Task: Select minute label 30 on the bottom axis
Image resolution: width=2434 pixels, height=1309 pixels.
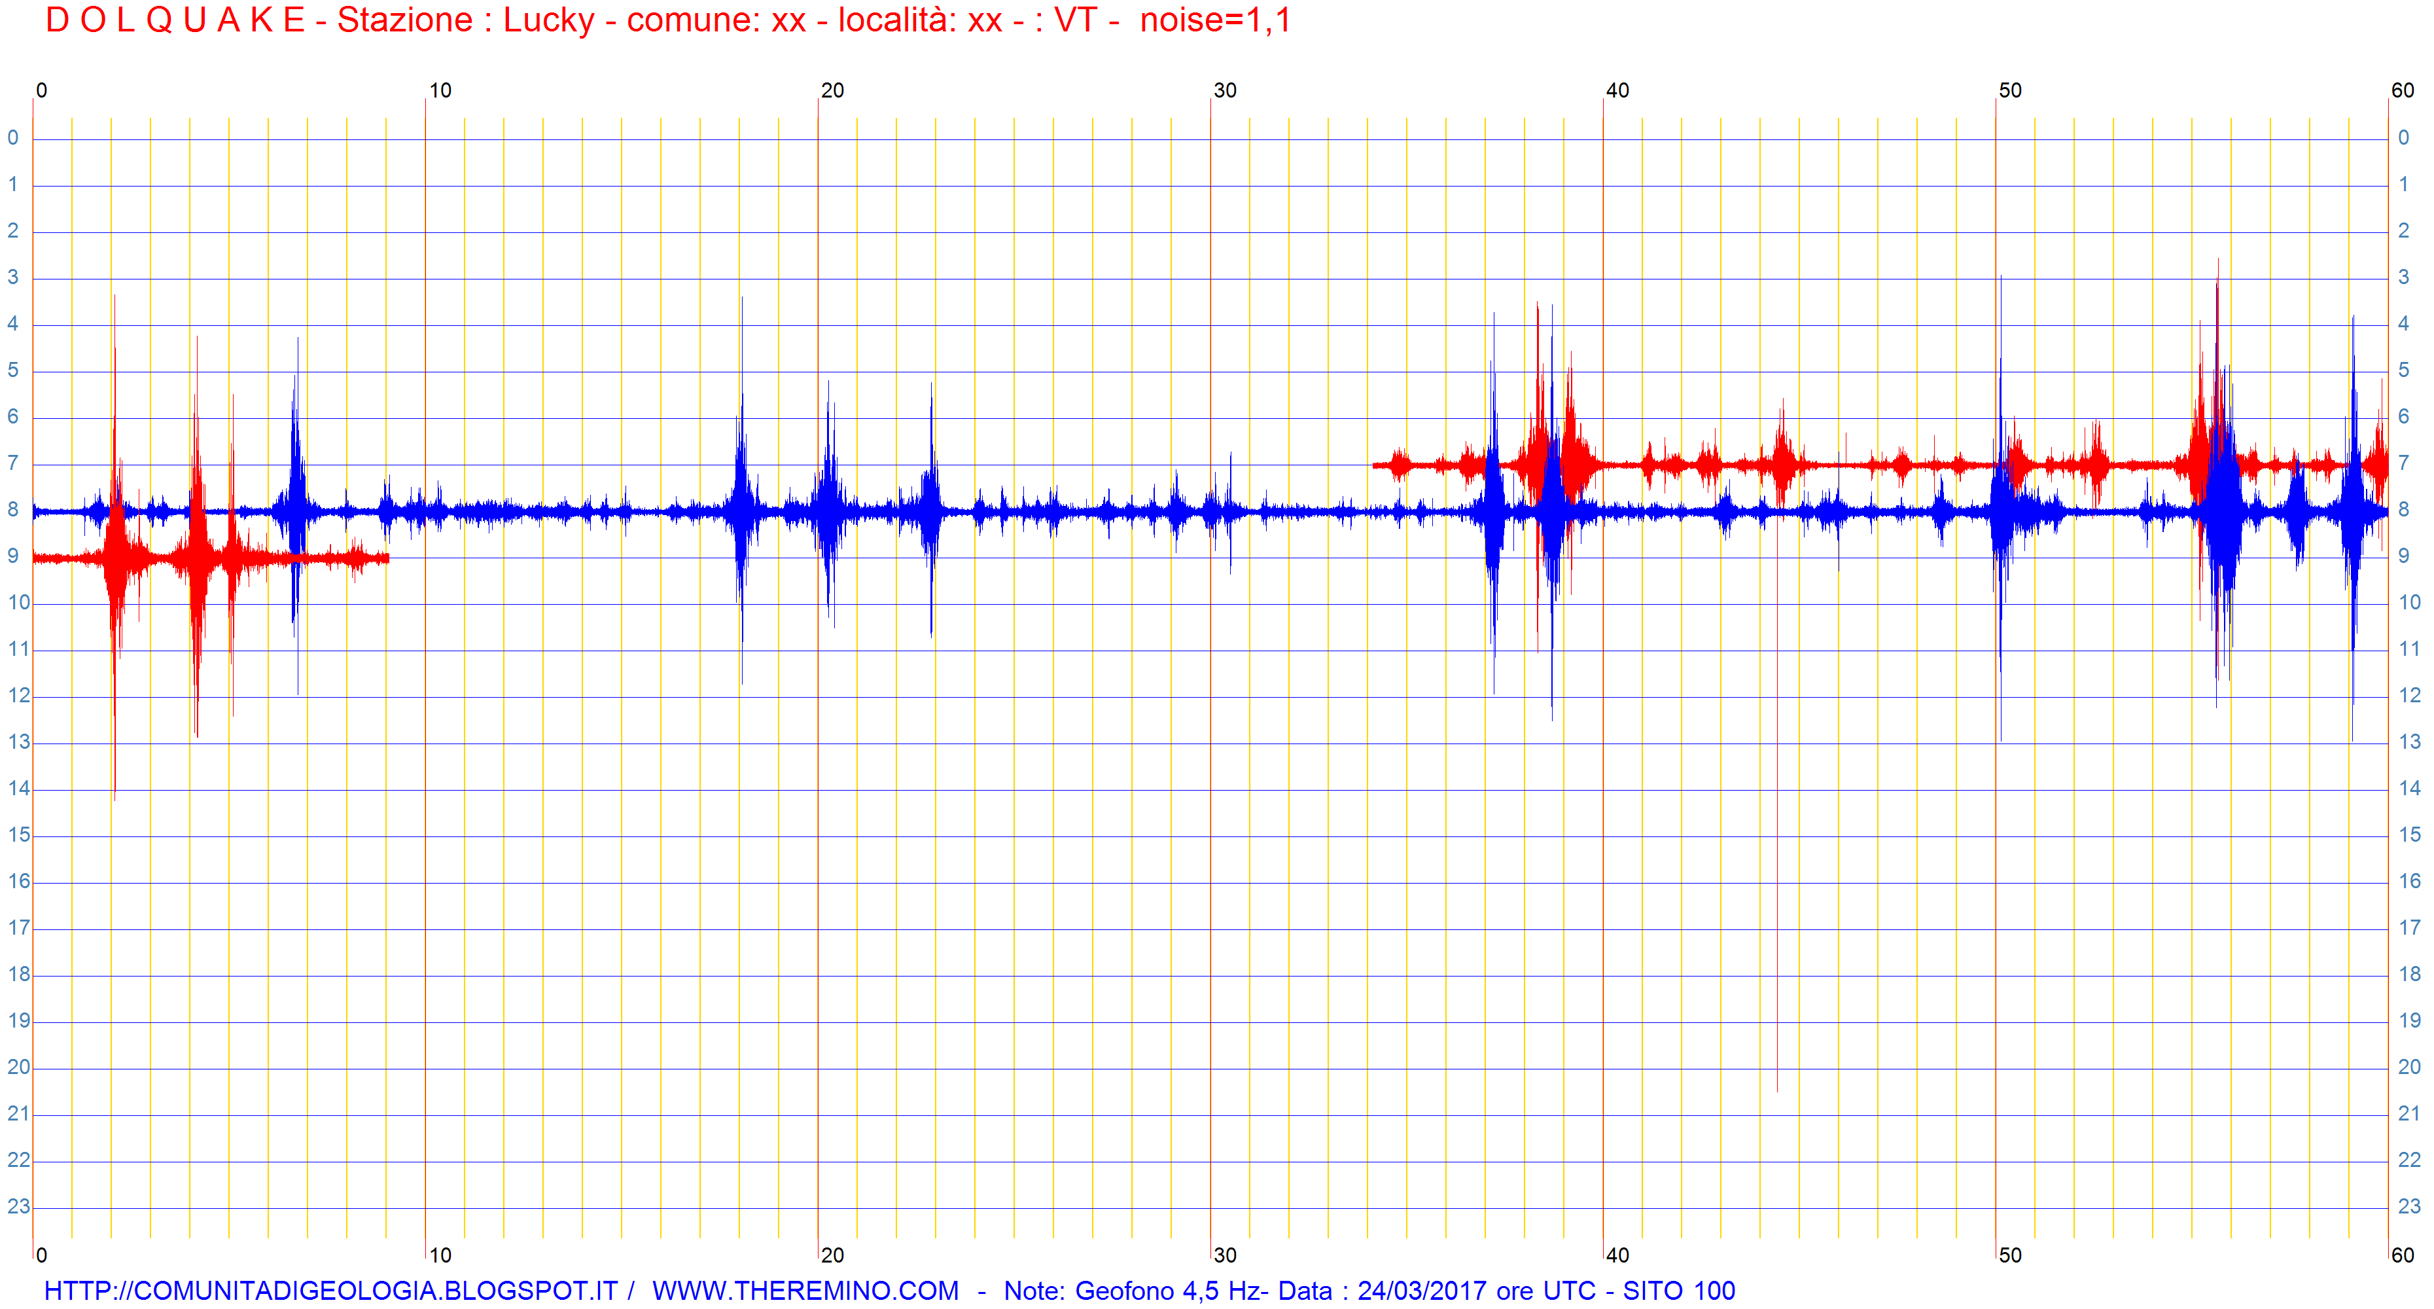Action: click(1226, 1255)
